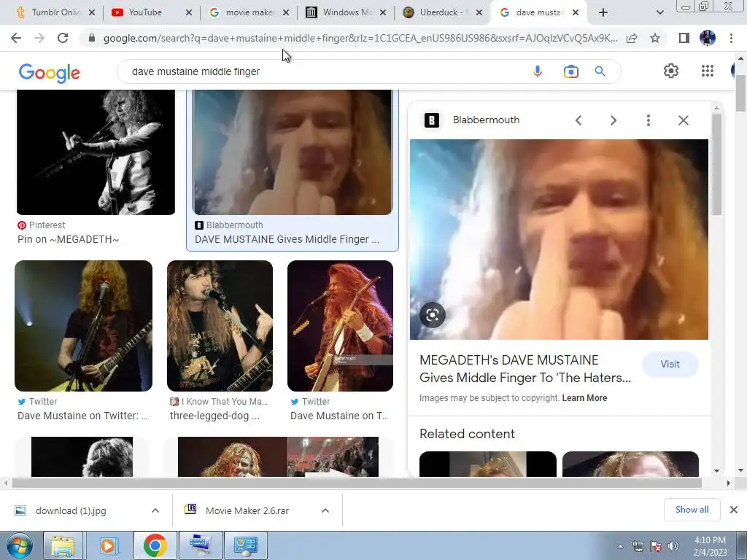747x560 pixels.
Task: Open 'Dave Mustaine on Twitter' caption link
Action: (x=82, y=416)
